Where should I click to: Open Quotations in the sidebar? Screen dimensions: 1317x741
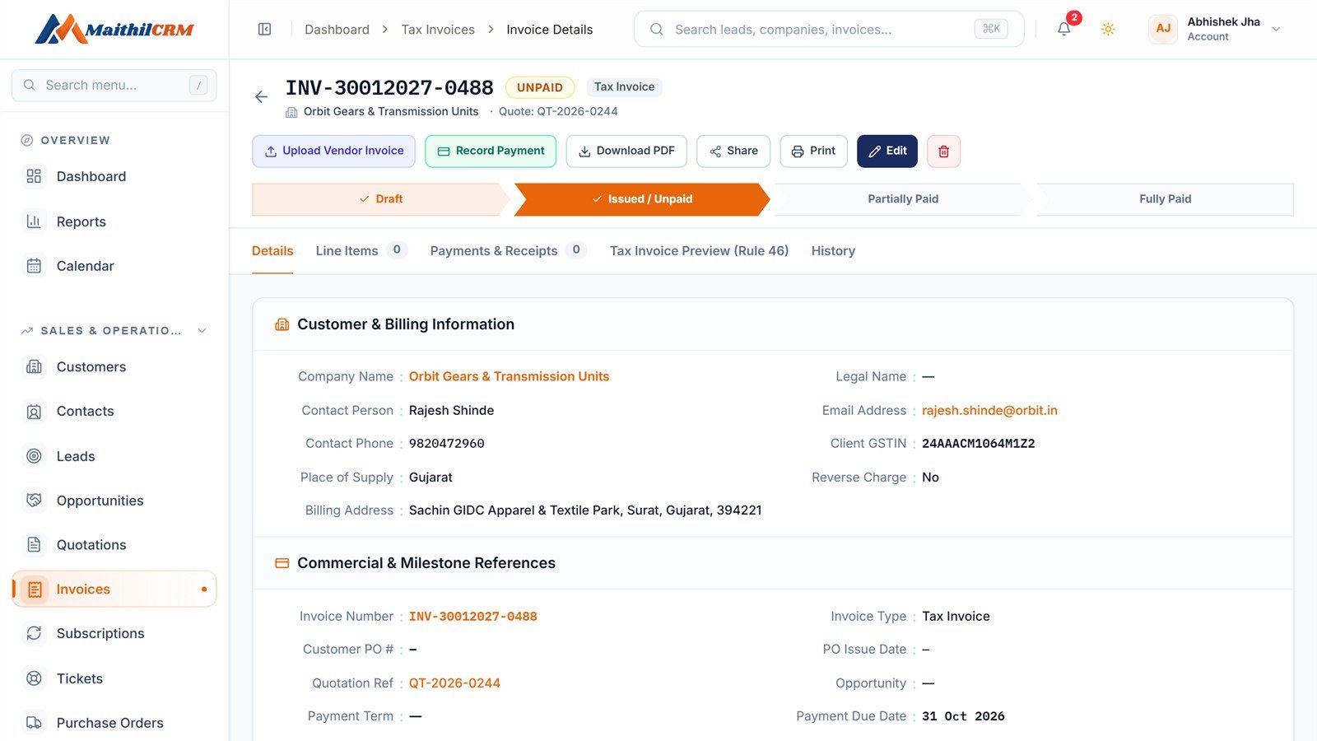(x=114, y=545)
